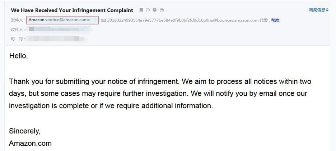The width and height of the screenshot is (336, 151).
Task: Print the email via the printer icon
Action: tap(162, 10)
